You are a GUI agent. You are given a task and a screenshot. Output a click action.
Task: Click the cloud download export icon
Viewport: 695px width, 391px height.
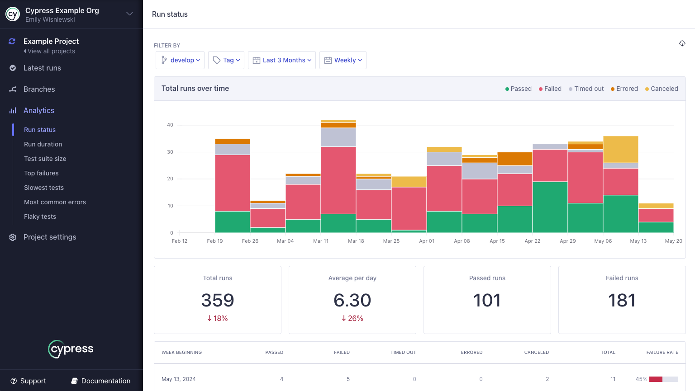682,43
